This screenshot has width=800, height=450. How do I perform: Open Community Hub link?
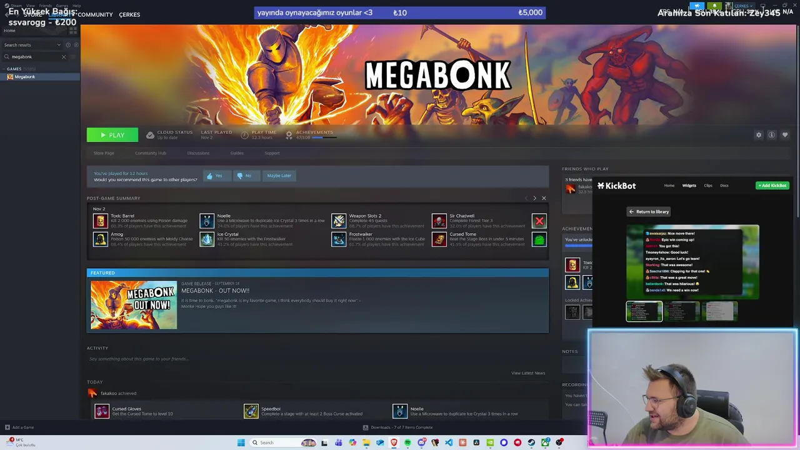tap(151, 153)
